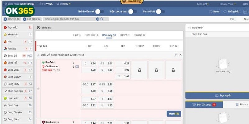Bet handicap 0/0.5 odds 3.17
Viewport: 249px width, 124px height.
89,84
